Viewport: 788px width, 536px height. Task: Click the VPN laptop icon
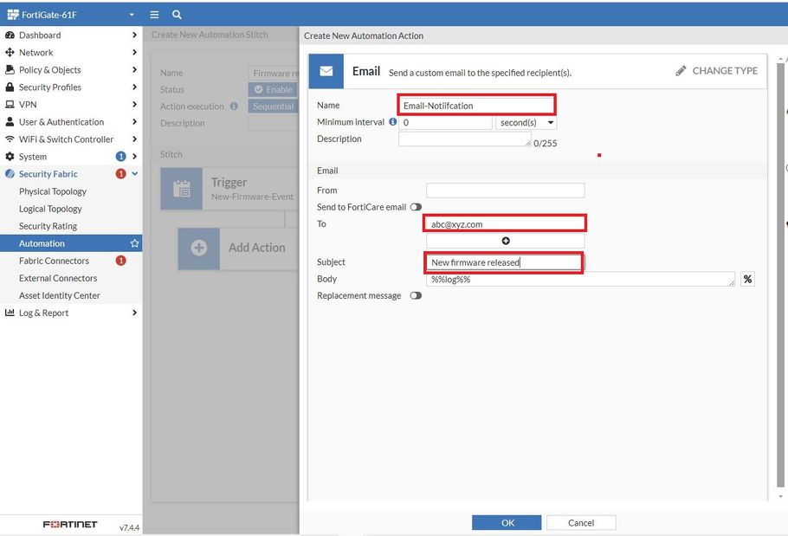click(x=10, y=105)
